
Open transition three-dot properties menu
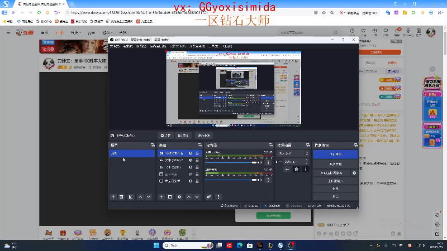[306, 170]
